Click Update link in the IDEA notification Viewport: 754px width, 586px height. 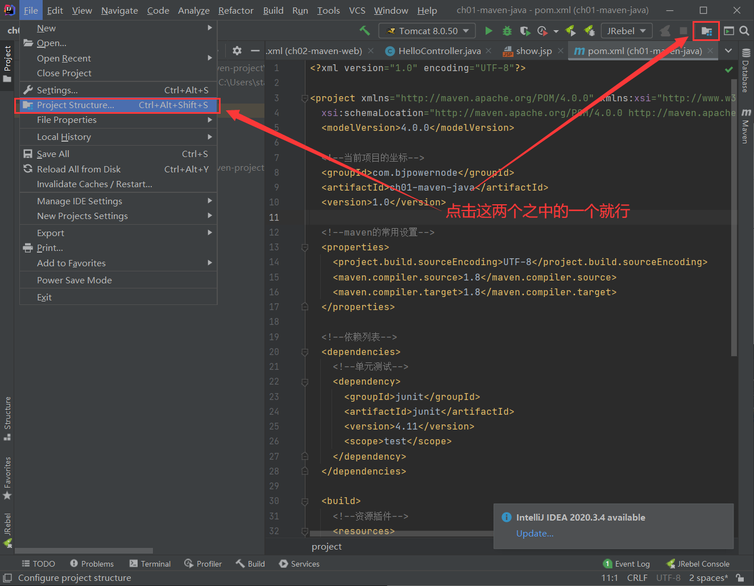pyautogui.click(x=534, y=533)
